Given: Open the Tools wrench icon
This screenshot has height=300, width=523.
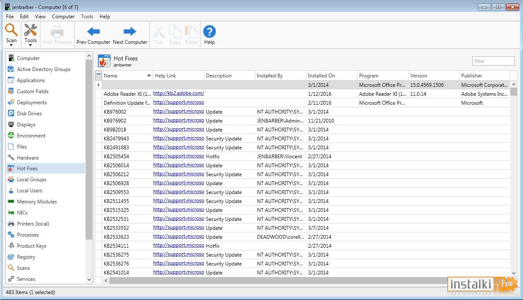Looking at the screenshot, I should coord(30,30).
